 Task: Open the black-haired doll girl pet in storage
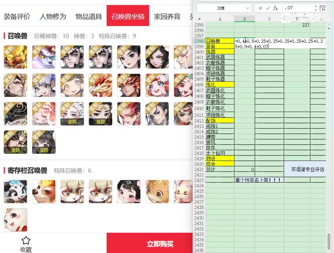point(129,192)
